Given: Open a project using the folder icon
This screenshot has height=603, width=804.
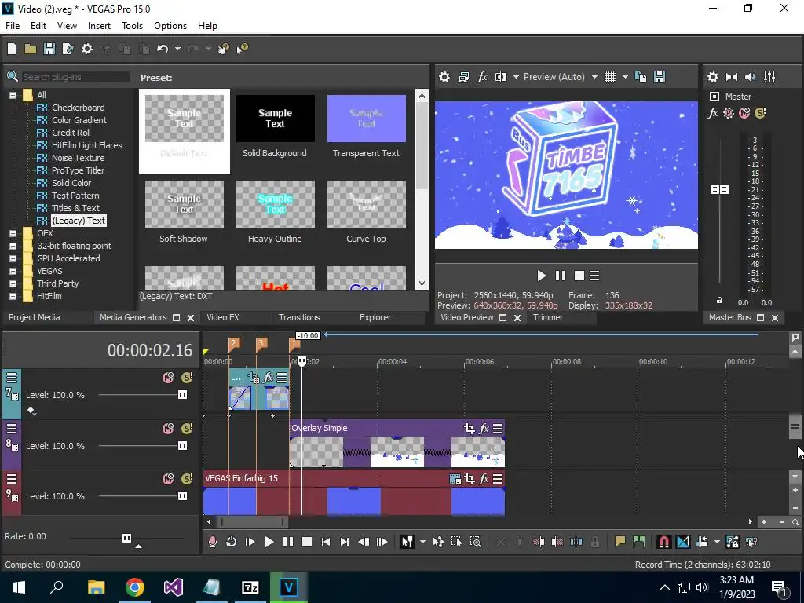Looking at the screenshot, I should (31, 49).
